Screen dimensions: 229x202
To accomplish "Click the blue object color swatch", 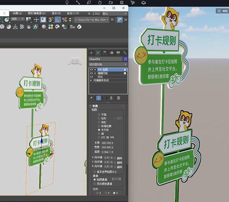I will tap(126, 59).
